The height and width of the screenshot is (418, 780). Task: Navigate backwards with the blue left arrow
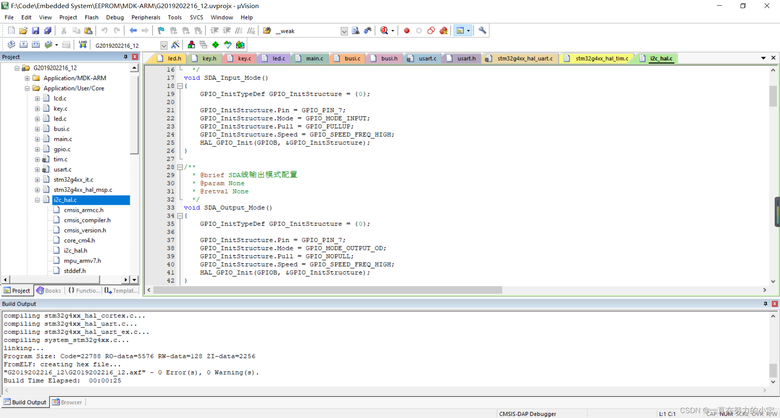pos(133,31)
